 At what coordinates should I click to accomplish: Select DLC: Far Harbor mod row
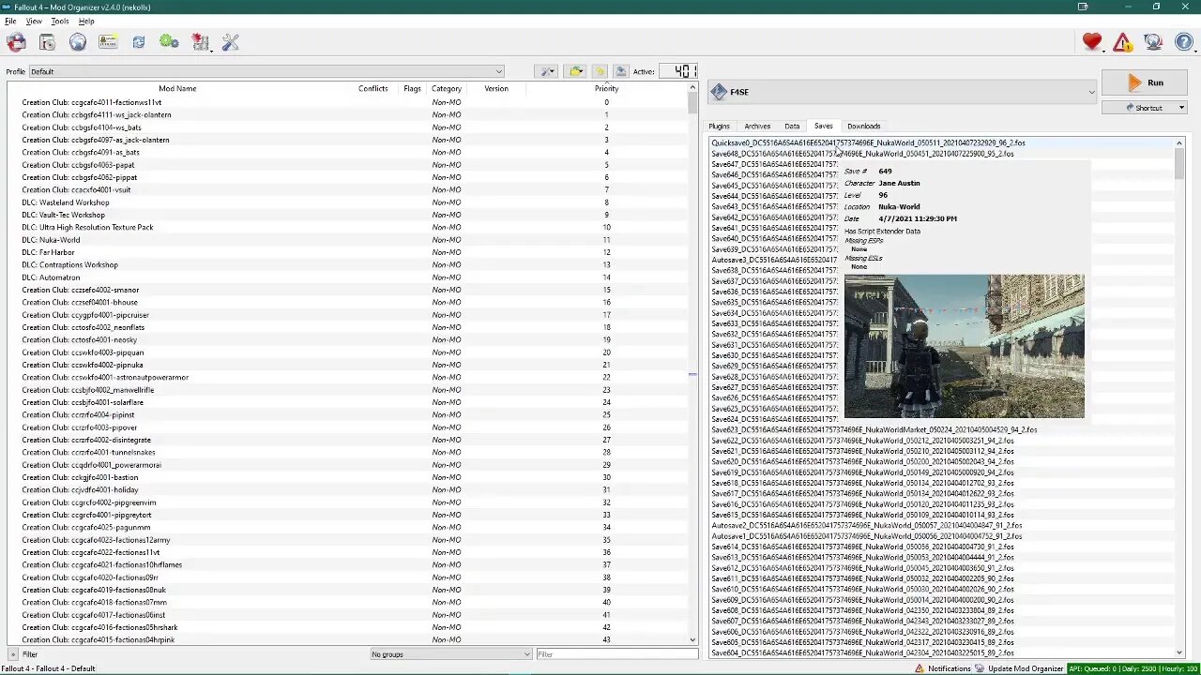click(347, 252)
